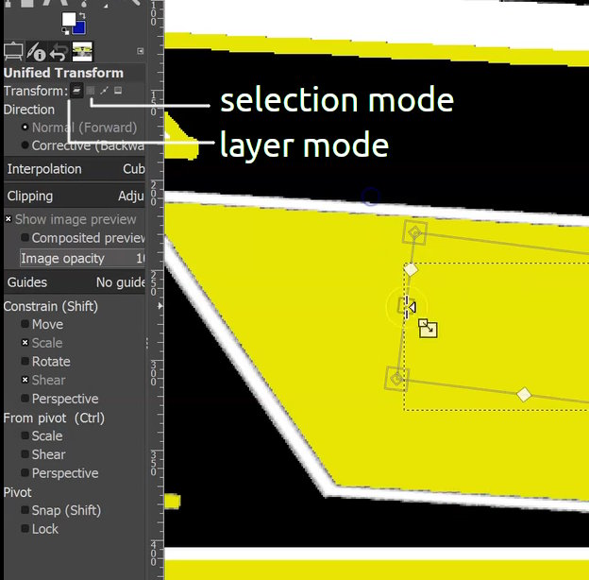
Task: Click the Image opacity slider
Action: coord(82,258)
